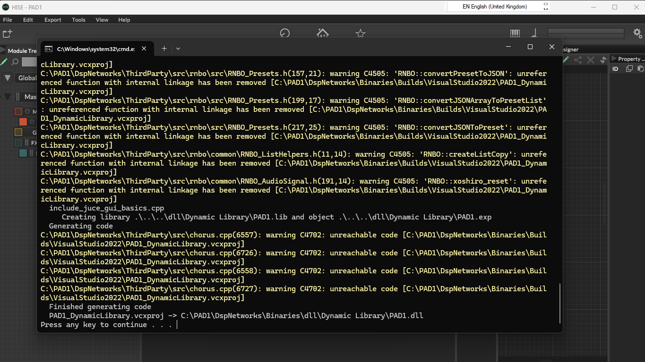Close the cmd.exe terminal tab
The height and width of the screenshot is (362, 645).
point(144,49)
